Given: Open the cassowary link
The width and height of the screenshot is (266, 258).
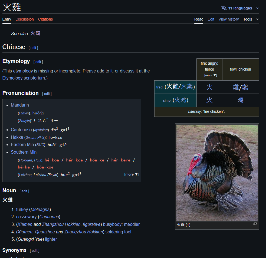Looking at the screenshot, I should (x=26, y=217).
